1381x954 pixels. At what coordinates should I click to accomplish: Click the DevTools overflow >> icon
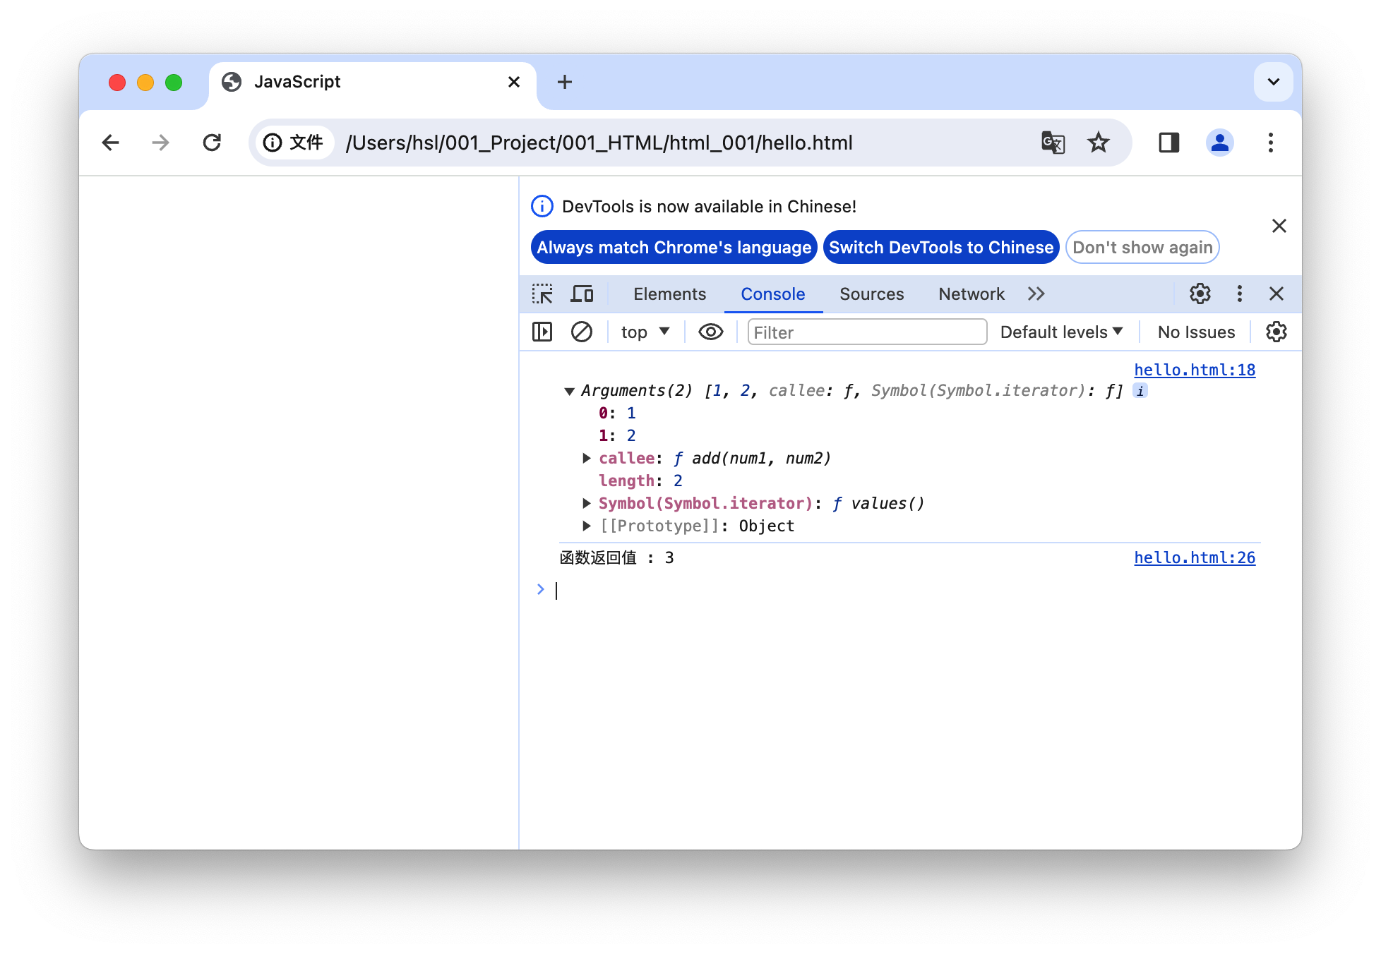point(1036,294)
